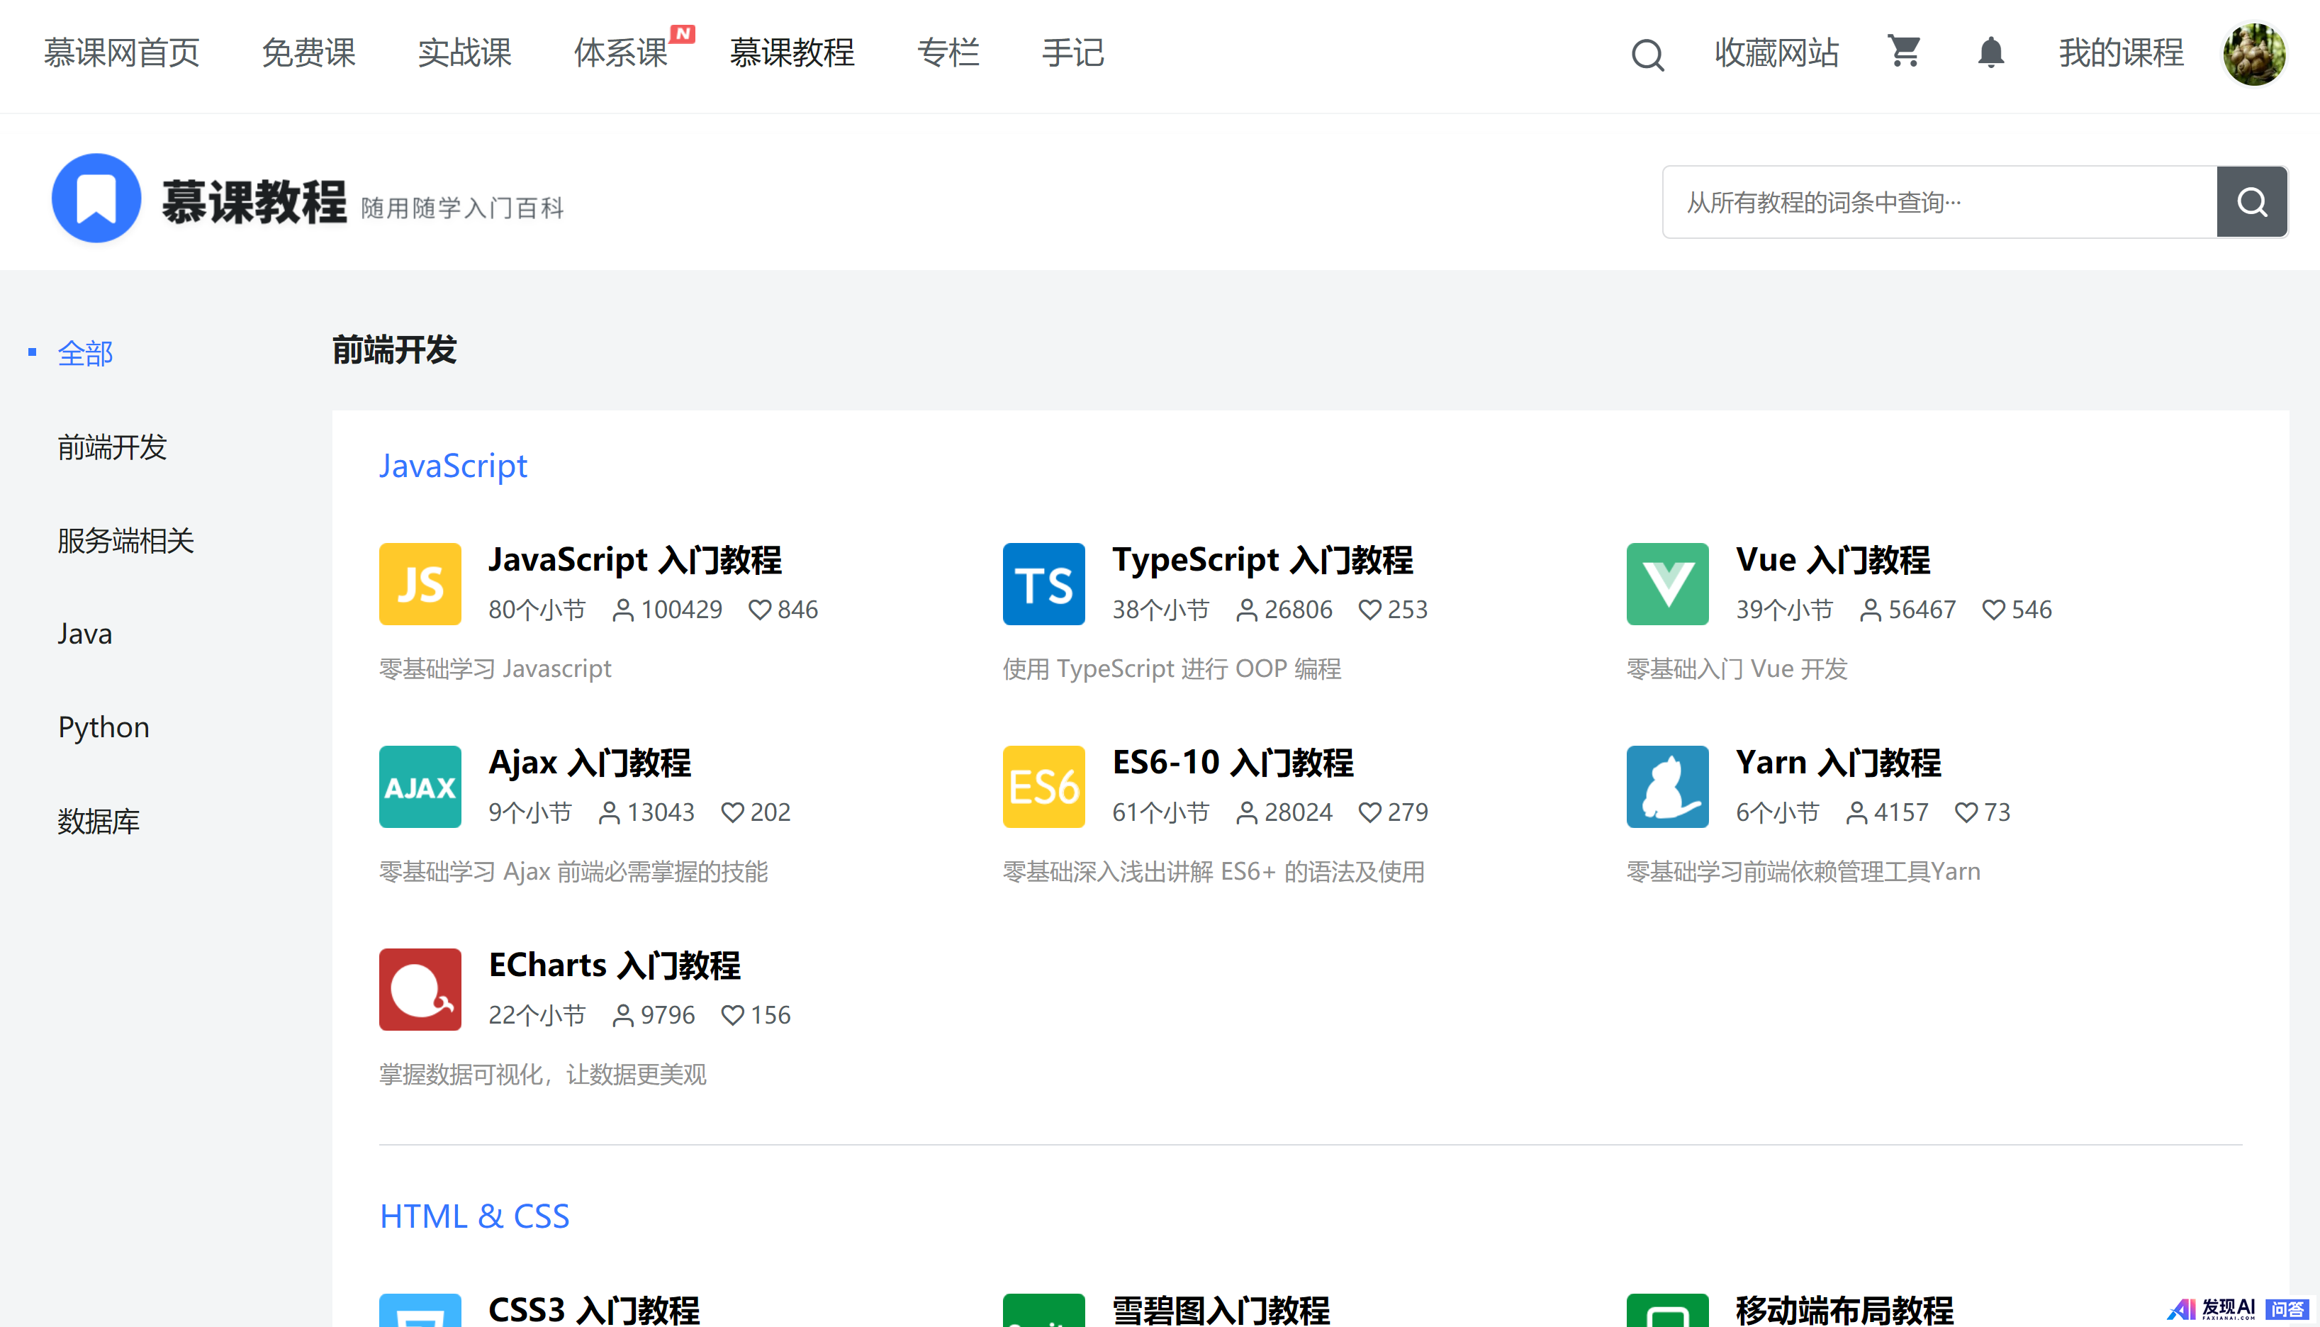The height and width of the screenshot is (1327, 2320).
Task: Open TypeScript 入门教程 title
Action: 1262,559
